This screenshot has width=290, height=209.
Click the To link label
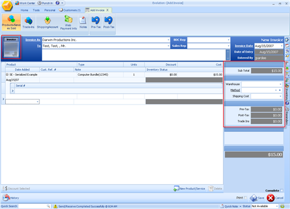pyautogui.click(x=39, y=46)
